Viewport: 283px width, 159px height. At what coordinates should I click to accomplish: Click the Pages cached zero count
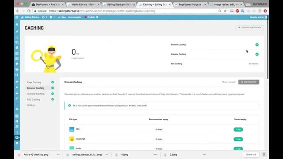point(74,52)
